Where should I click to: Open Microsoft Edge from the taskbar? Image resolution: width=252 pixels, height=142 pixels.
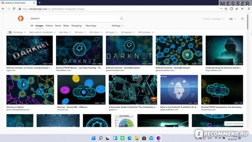[x=129, y=138]
